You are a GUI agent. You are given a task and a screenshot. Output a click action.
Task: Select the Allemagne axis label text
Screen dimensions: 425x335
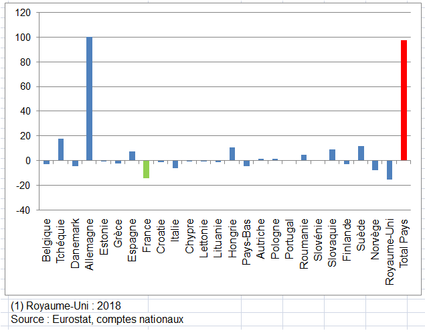pos(90,243)
